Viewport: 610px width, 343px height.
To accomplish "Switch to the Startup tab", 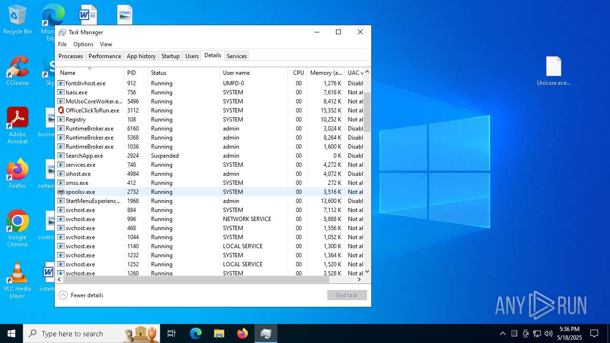I will (x=171, y=56).
